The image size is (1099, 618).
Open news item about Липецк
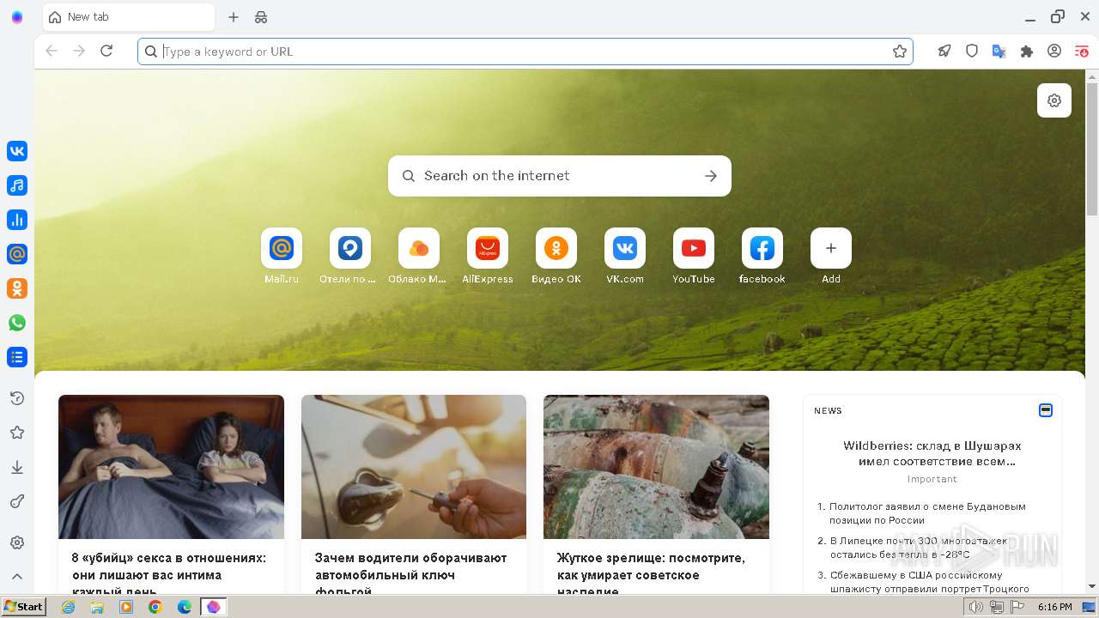coord(919,548)
